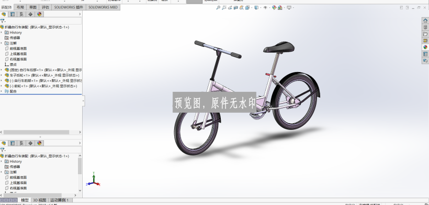The width and height of the screenshot is (429, 205).
Task: Switch to the 模型 bottom tab
Action: click(x=25, y=200)
